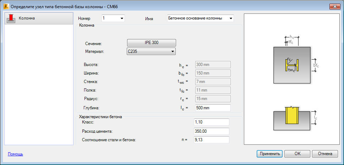The image size is (344, 165).
Task: Click the Полка 11 mm field
Action: point(213,90)
